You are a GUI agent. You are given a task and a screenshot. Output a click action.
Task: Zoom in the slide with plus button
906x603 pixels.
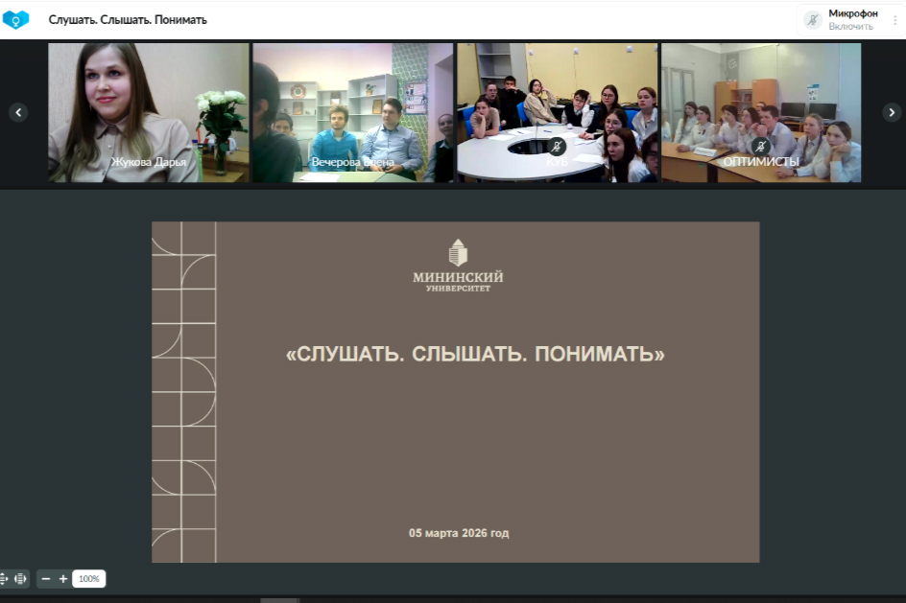point(63,579)
